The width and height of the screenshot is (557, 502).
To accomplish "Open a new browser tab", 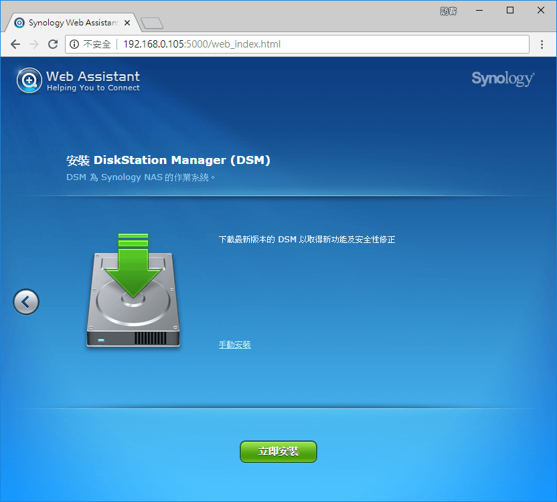I will click(153, 23).
